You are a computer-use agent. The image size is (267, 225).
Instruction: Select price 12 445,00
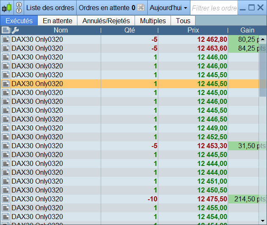212,92
